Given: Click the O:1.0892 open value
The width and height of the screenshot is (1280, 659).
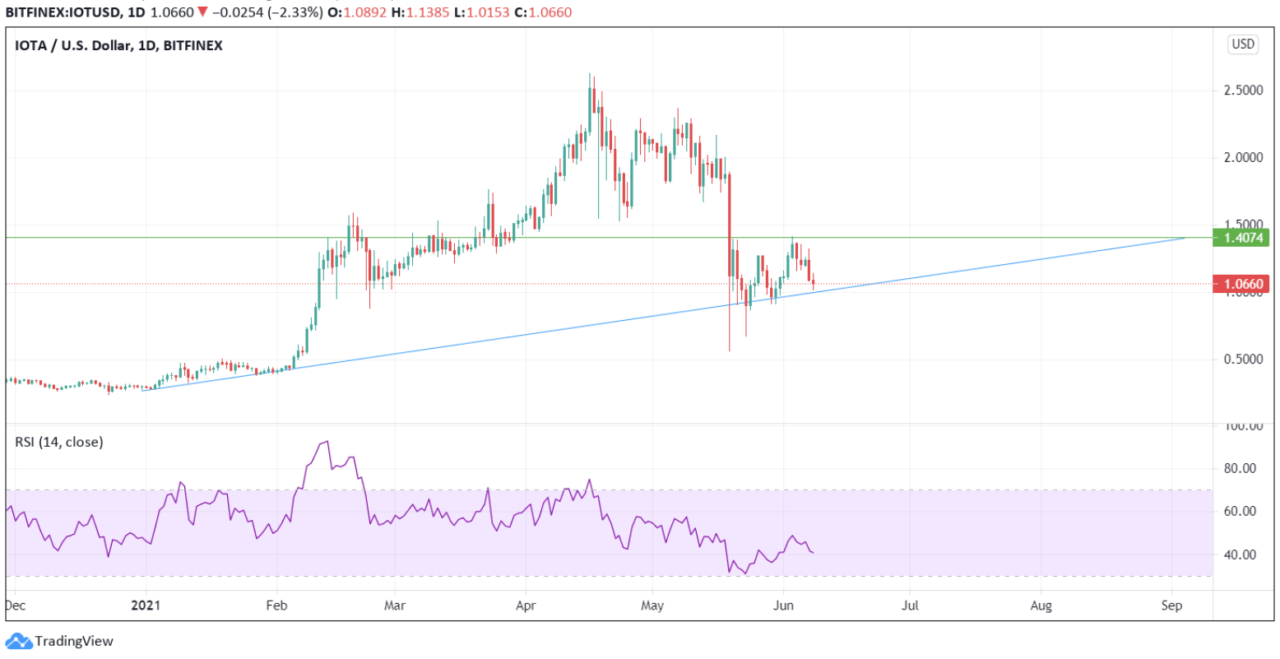Looking at the screenshot, I should [x=356, y=12].
